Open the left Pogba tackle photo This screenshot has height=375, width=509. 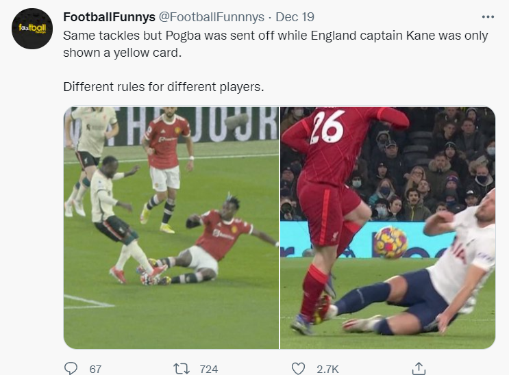click(x=171, y=227)
